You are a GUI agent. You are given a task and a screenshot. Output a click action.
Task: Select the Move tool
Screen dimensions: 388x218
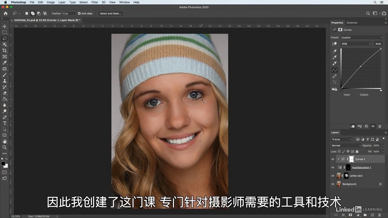click(5, 26)
